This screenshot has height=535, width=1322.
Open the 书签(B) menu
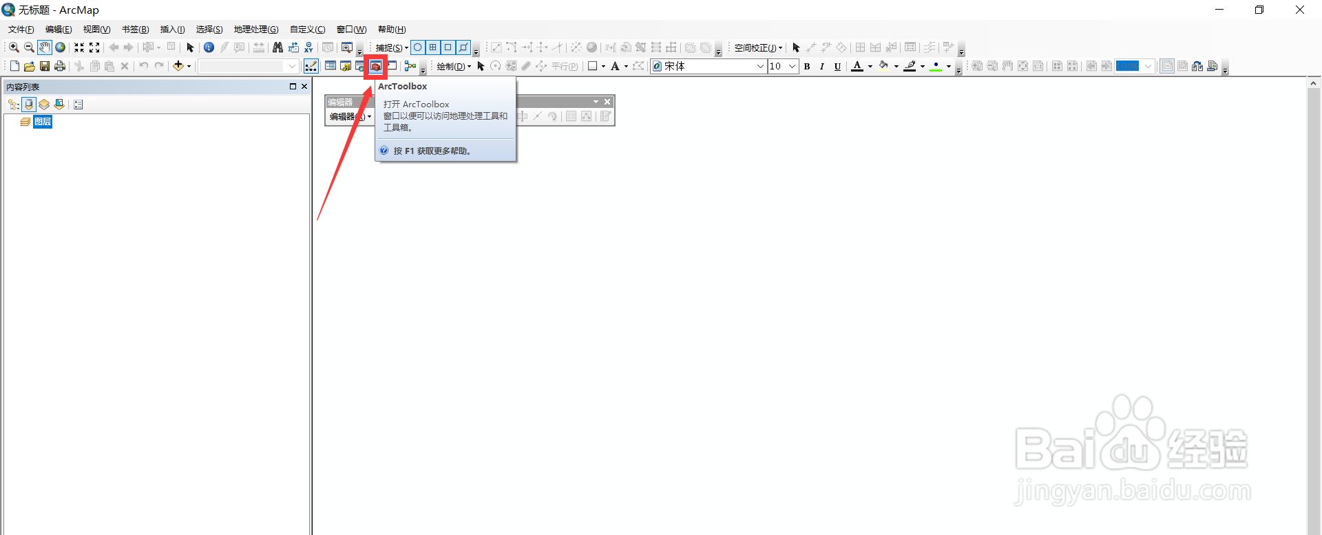(x=135, y=29)
